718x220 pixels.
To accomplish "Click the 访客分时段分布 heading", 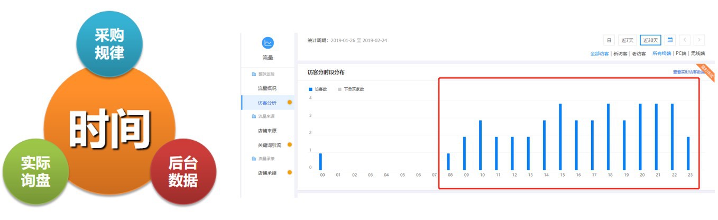I will pyautogui.click(x=326, y=72).
